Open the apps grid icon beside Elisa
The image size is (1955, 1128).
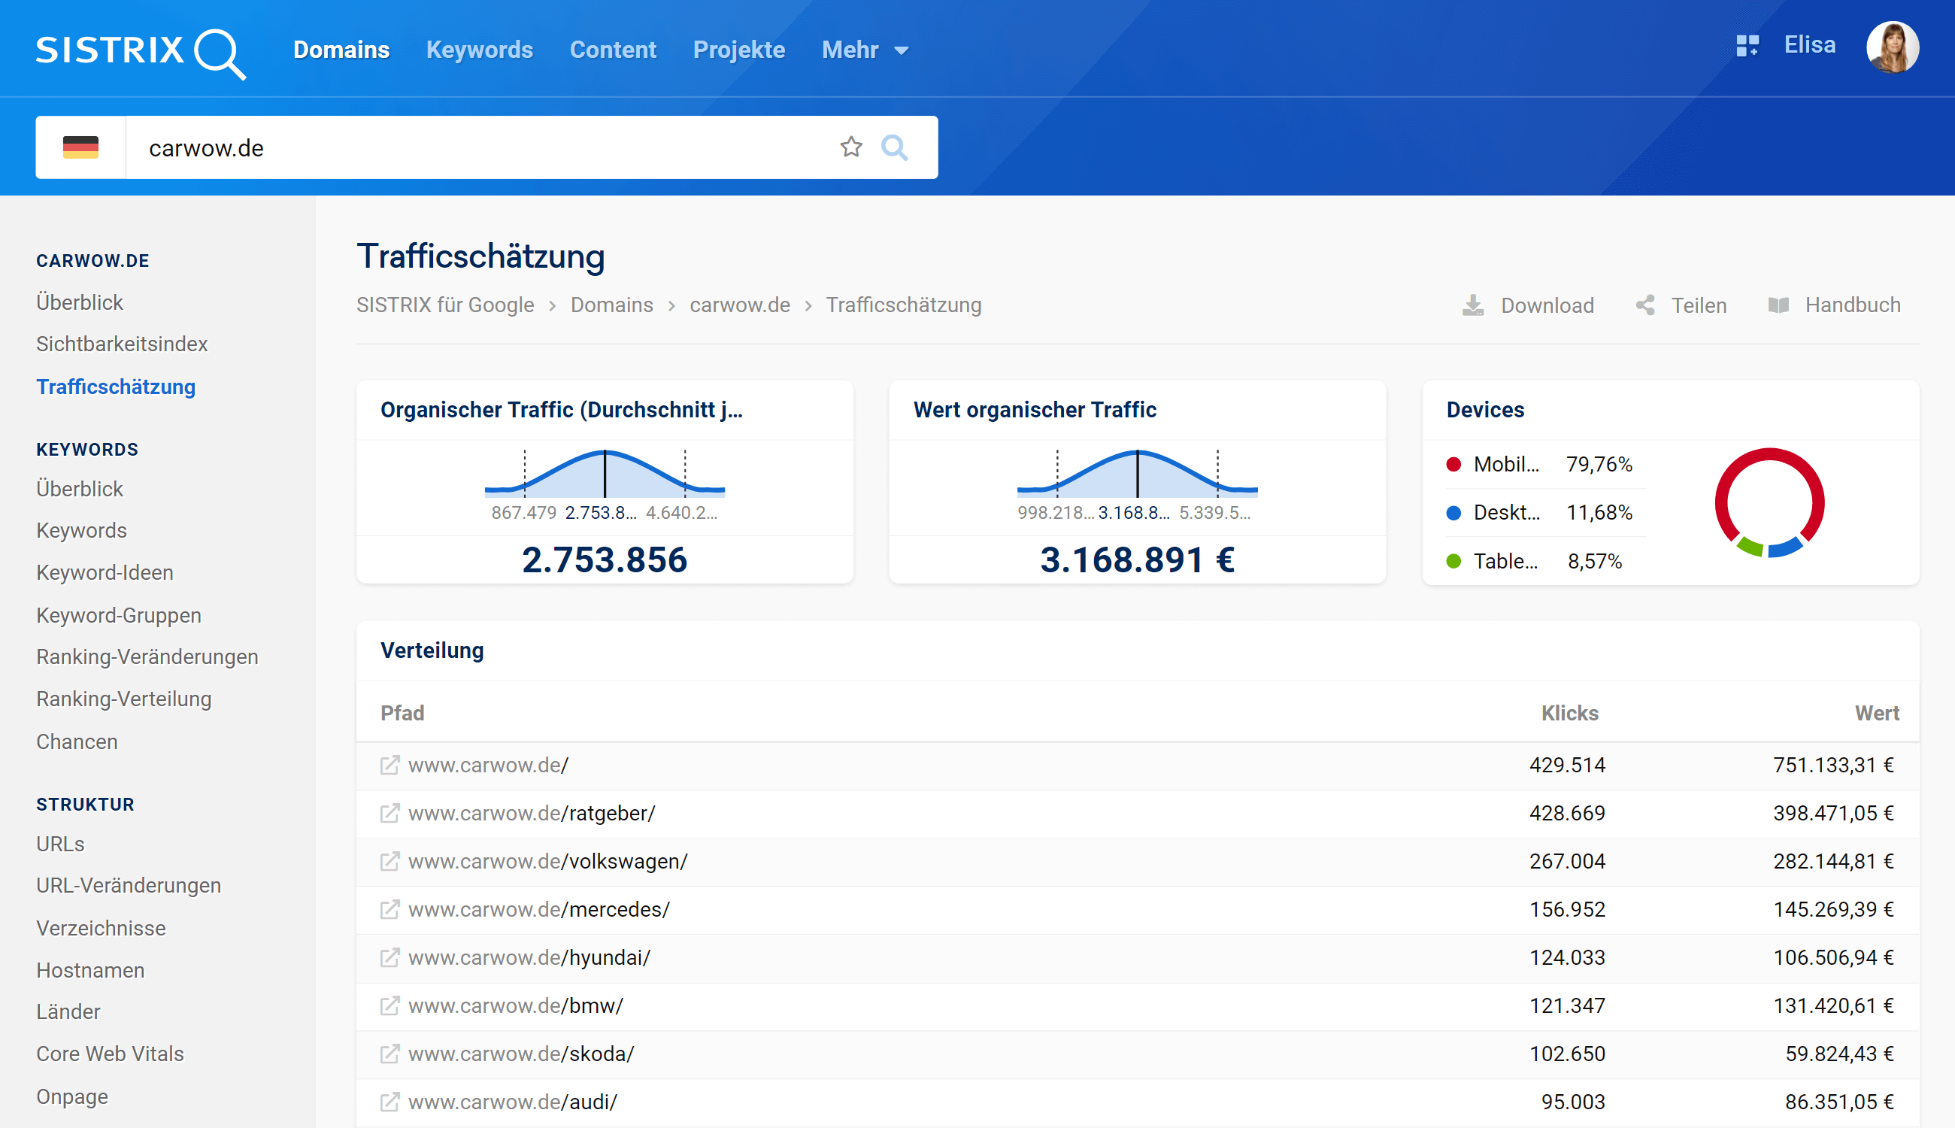coord(1747,46)
